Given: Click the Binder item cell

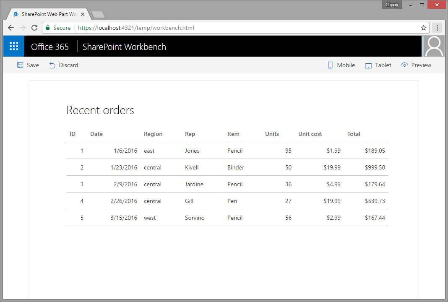Looking at the screenshot, I should click(x=236, y=167).
